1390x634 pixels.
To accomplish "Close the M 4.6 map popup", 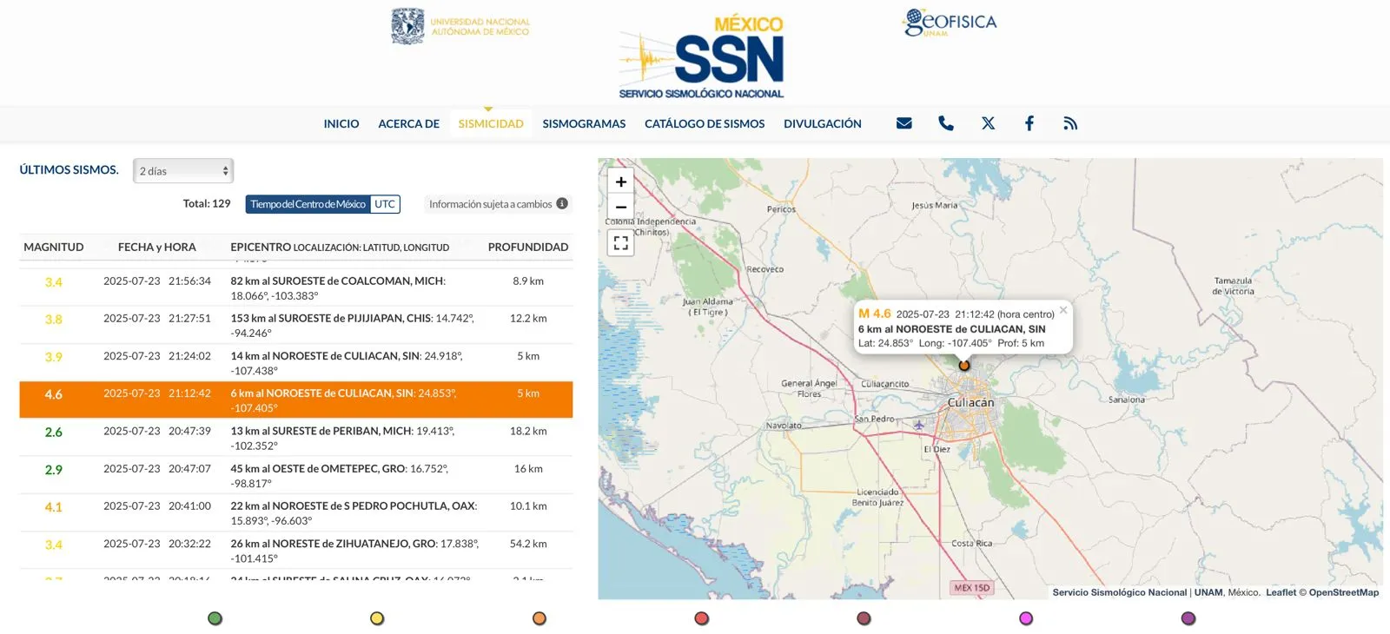I will pyautogui.click(x=1063, y=310).
